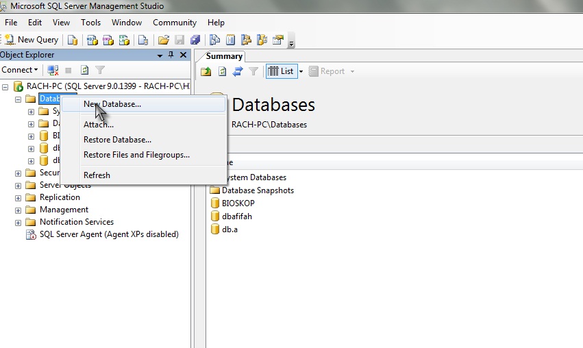
Task: Click the Disconnect icon in Object Explorer
Action: pyautogui.click(x=53, y=71)
